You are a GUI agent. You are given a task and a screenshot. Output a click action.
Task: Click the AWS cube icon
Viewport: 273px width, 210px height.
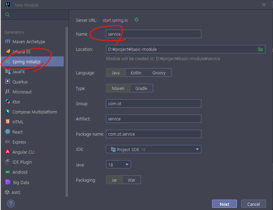tap(7, 192)
